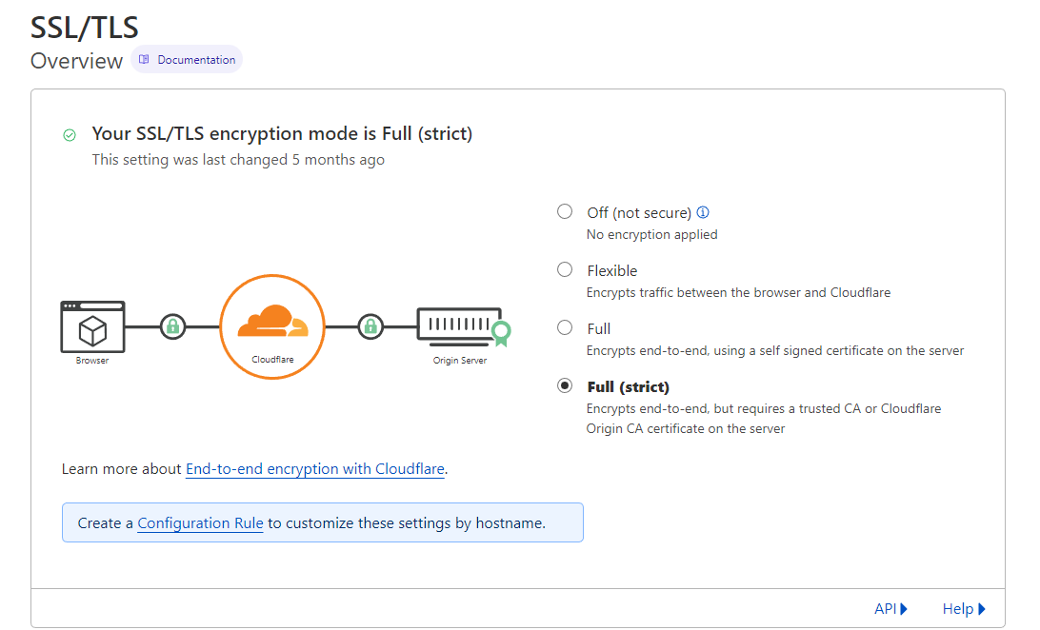
Task: Select the Full encryption radio button
Action: [x=565, y=328]
